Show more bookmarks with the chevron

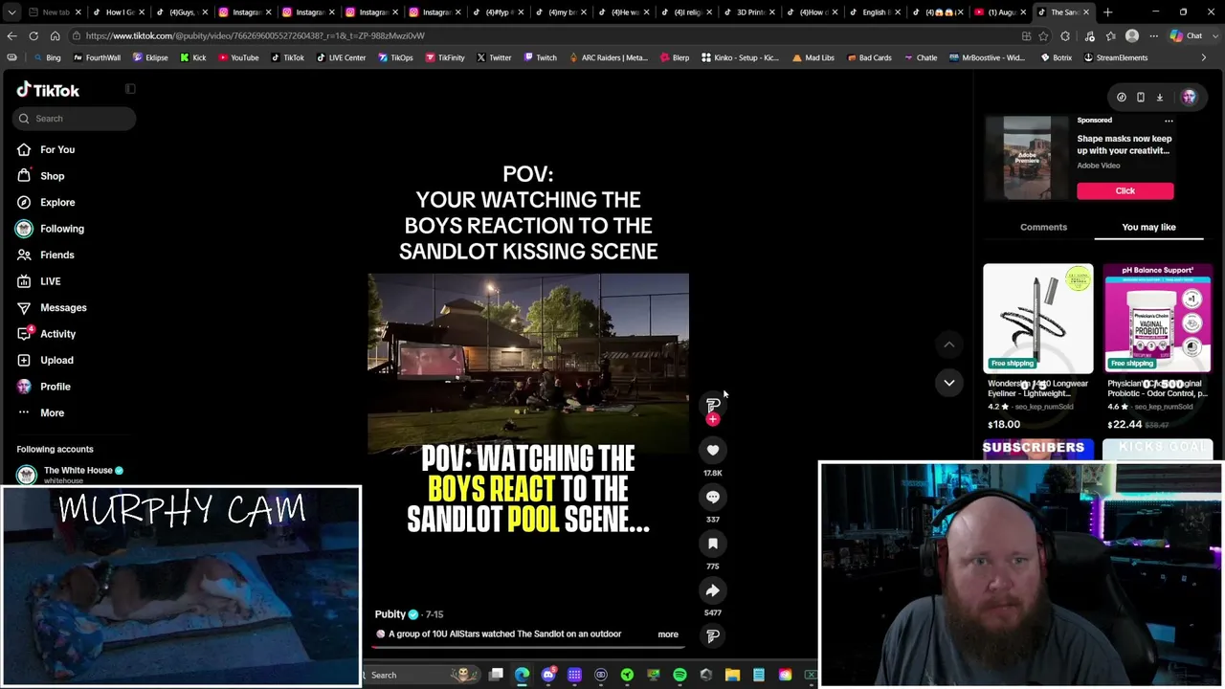coord(1204,57)
